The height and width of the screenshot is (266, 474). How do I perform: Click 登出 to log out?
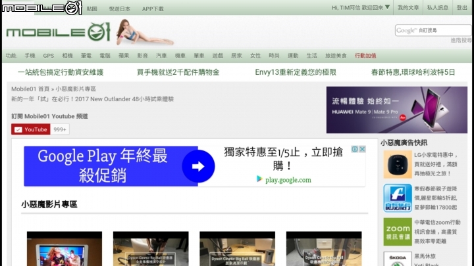click(462, 7)
